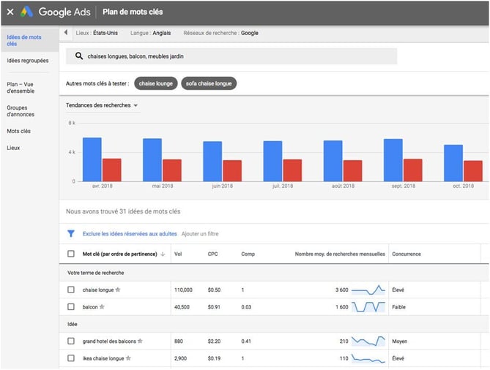Sort by Nombre moy. de recherches mensuelles
This screenshot has height=370, width=490.
coord(340,254)
